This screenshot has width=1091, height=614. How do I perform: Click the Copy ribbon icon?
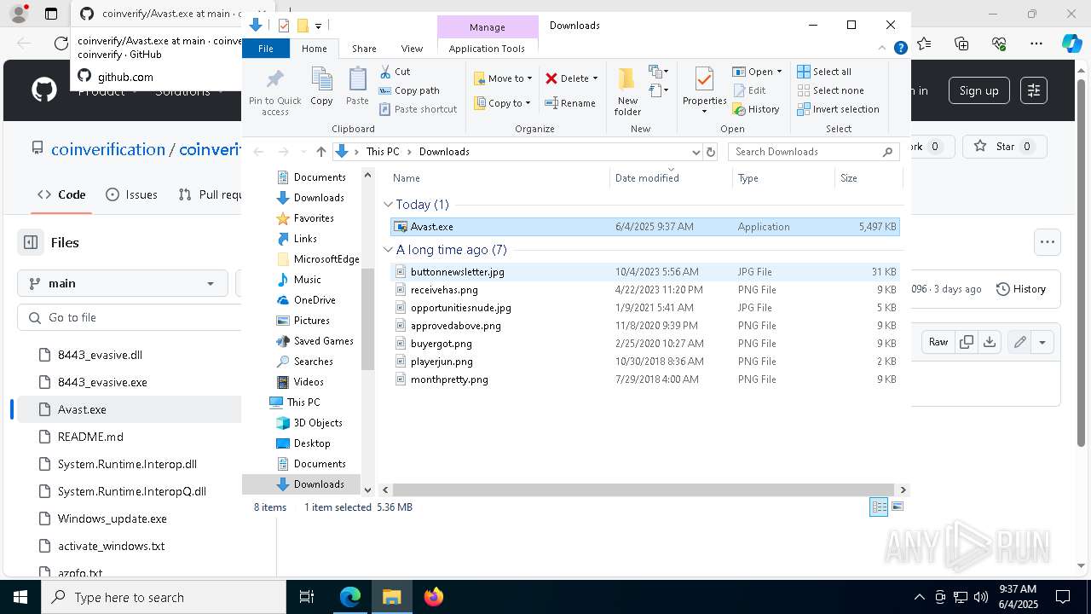point(321,86)
